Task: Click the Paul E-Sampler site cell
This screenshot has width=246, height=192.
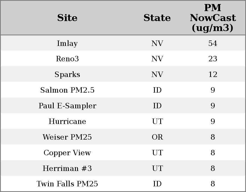Action: tap(67, 106)
